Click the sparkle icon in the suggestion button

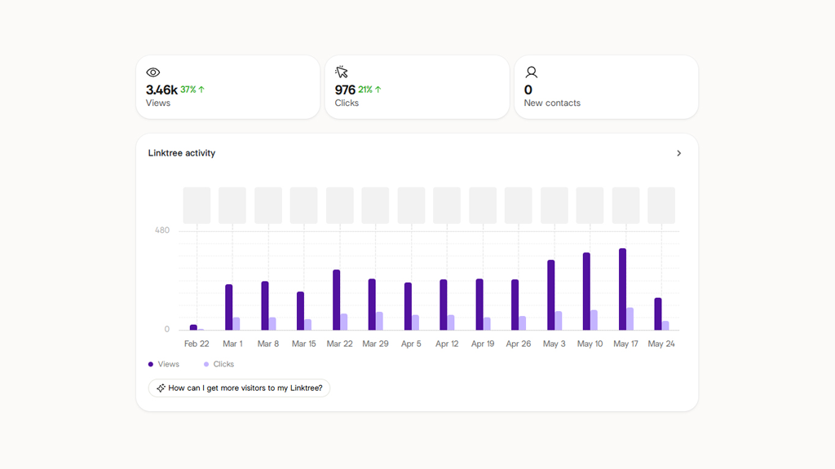click(x=161, y=388)
